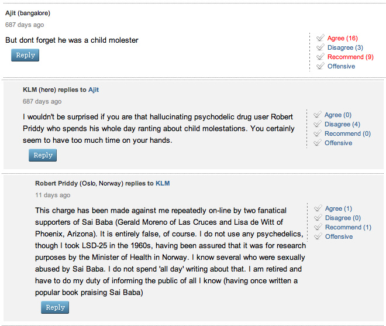Viewport: 386px width, 326px height.
Task: Click checkmark icon beside Disagree (3)
Action: [320, 47]
